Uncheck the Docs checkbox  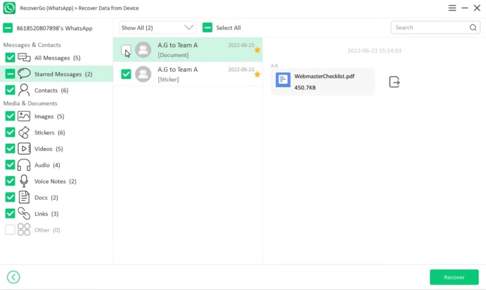point(10,197)
